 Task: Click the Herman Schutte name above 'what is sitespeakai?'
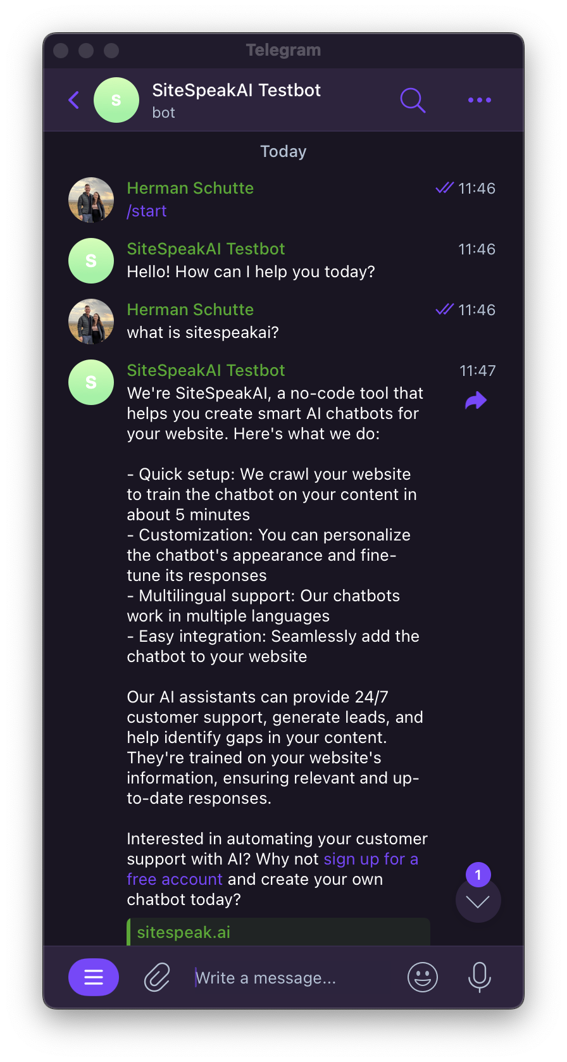click(190, 309)
